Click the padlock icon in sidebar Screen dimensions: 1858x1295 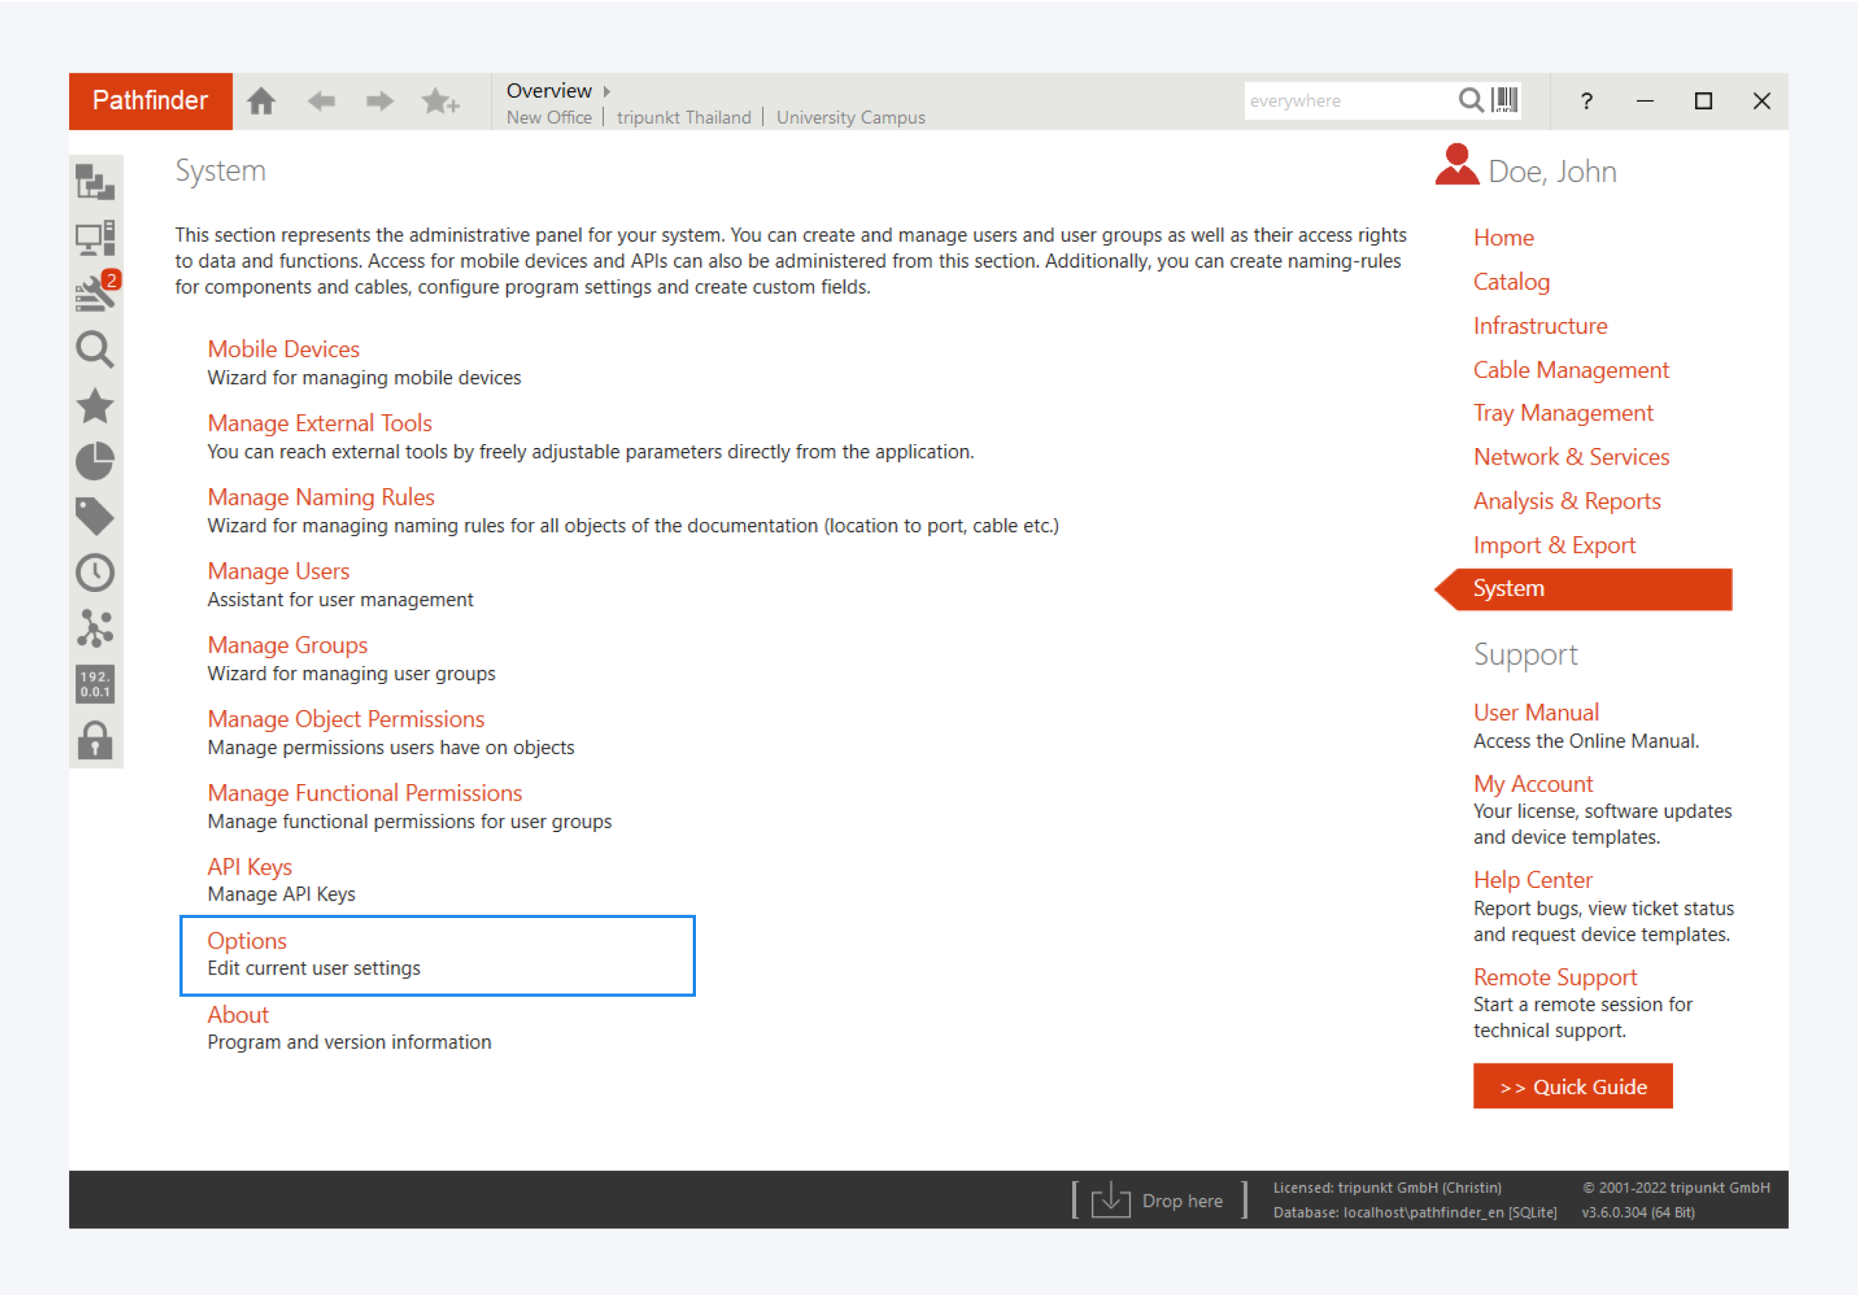click(x=94, y=740)
